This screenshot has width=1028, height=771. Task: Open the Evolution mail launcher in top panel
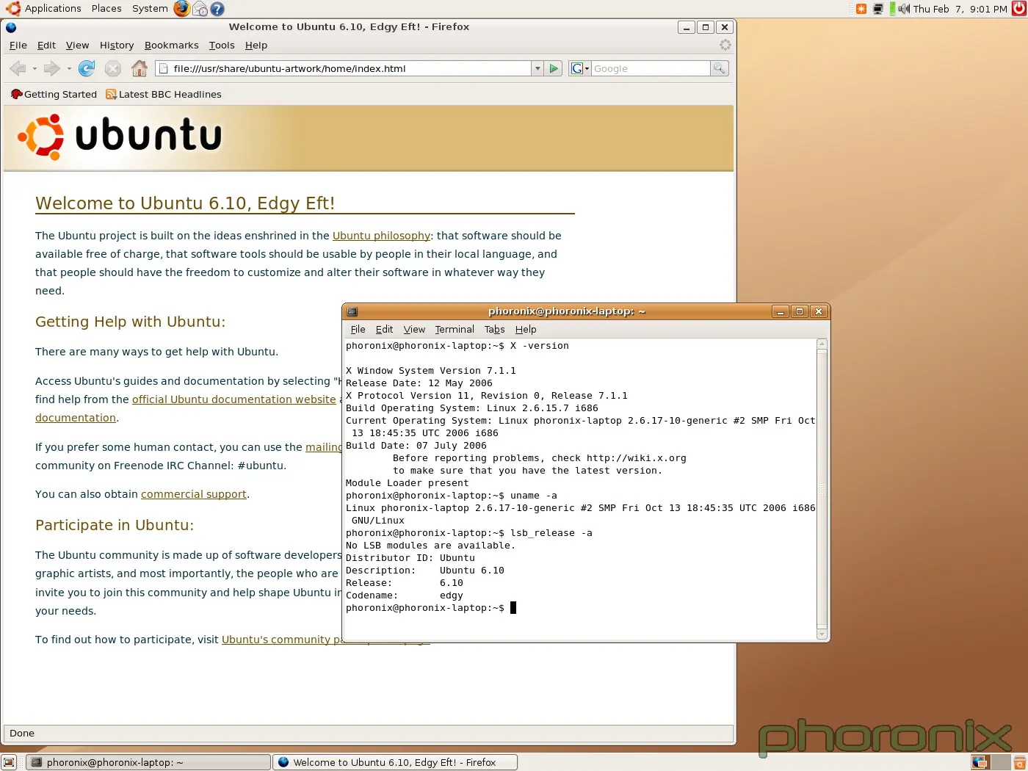click(x=200, y=9)
